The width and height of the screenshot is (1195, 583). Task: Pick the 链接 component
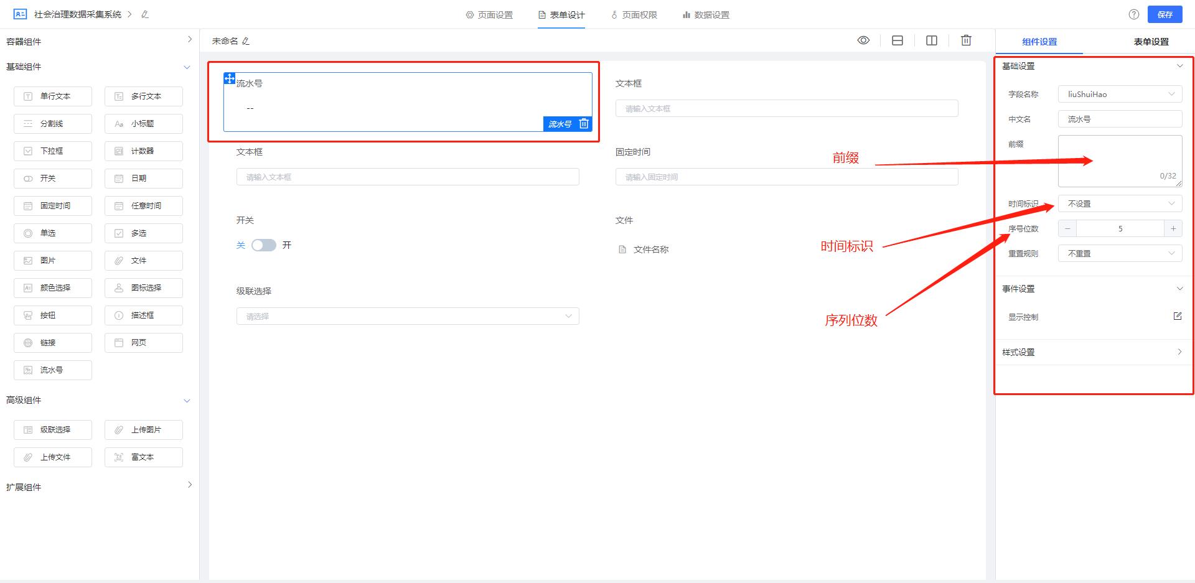(53, 343)
